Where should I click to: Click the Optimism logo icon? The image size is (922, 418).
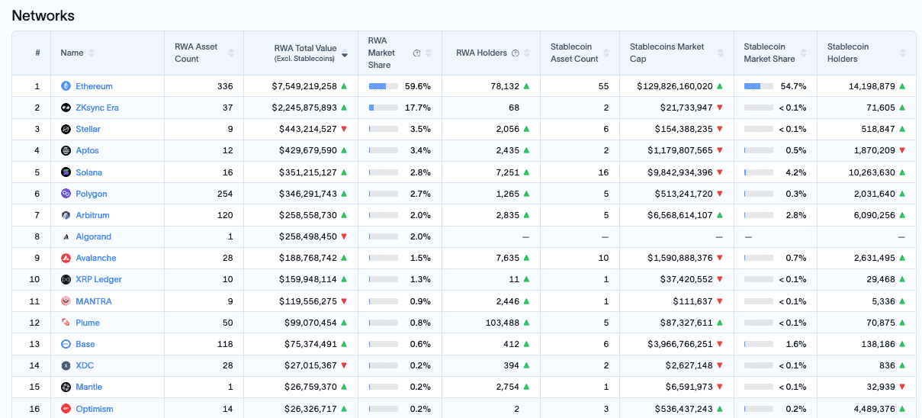tap(66, 409)
